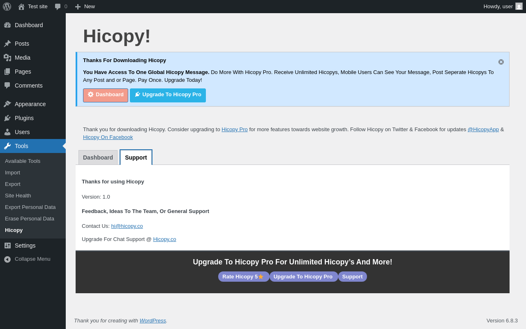
Task: Click the Posts pin icon
Action: coord(7,44)
